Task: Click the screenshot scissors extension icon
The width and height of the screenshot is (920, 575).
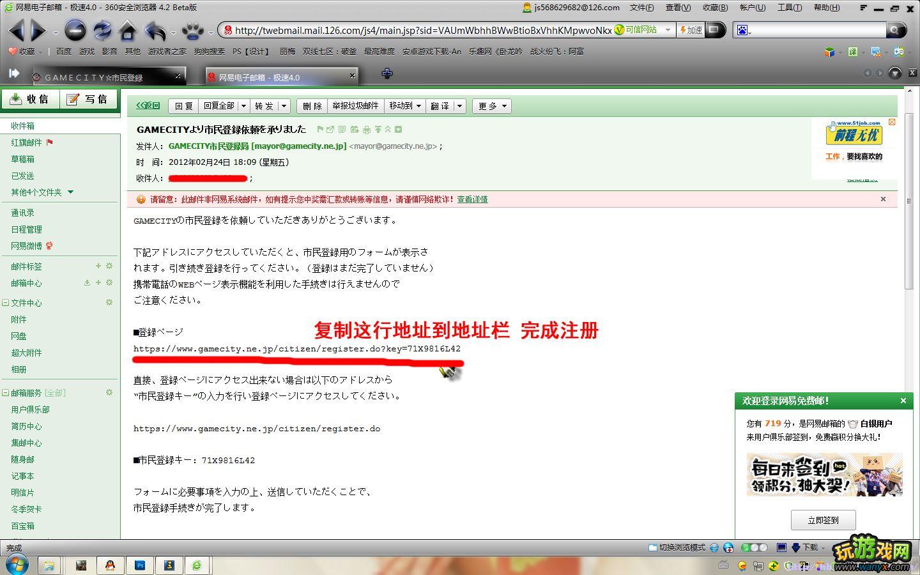Action: point(876,52)
